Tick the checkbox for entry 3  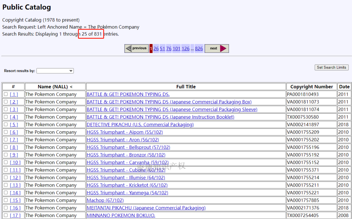6,109
